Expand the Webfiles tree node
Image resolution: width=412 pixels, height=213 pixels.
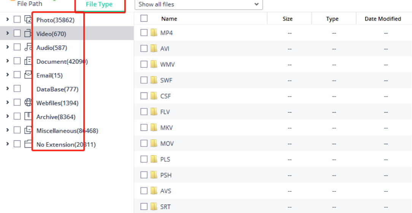(7, 102)
